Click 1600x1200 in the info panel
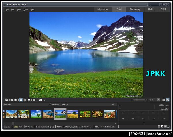 (x=164, y=105)
